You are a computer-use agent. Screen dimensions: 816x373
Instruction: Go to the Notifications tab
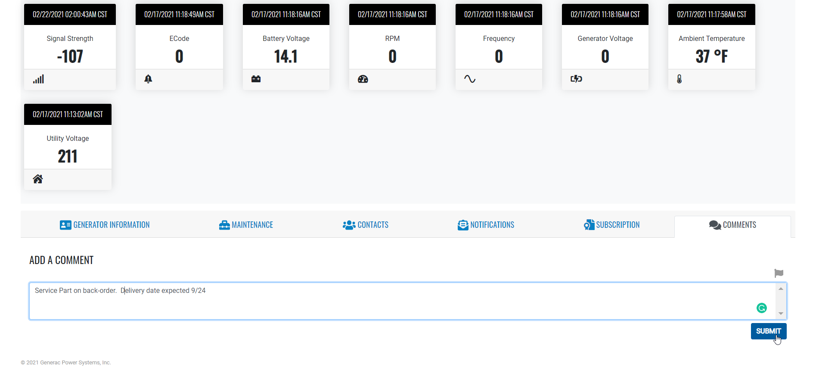coord(486,225)
